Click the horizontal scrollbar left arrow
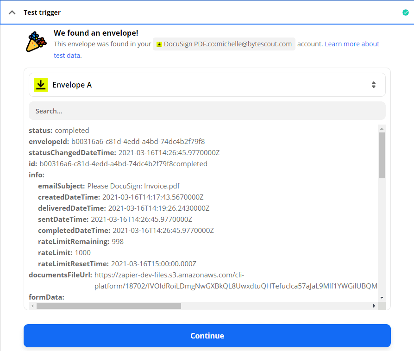The image size is (414, 351). 32,306
